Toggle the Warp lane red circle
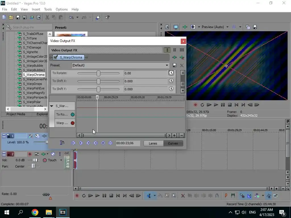291x218 pixels. tap(72, 123)
